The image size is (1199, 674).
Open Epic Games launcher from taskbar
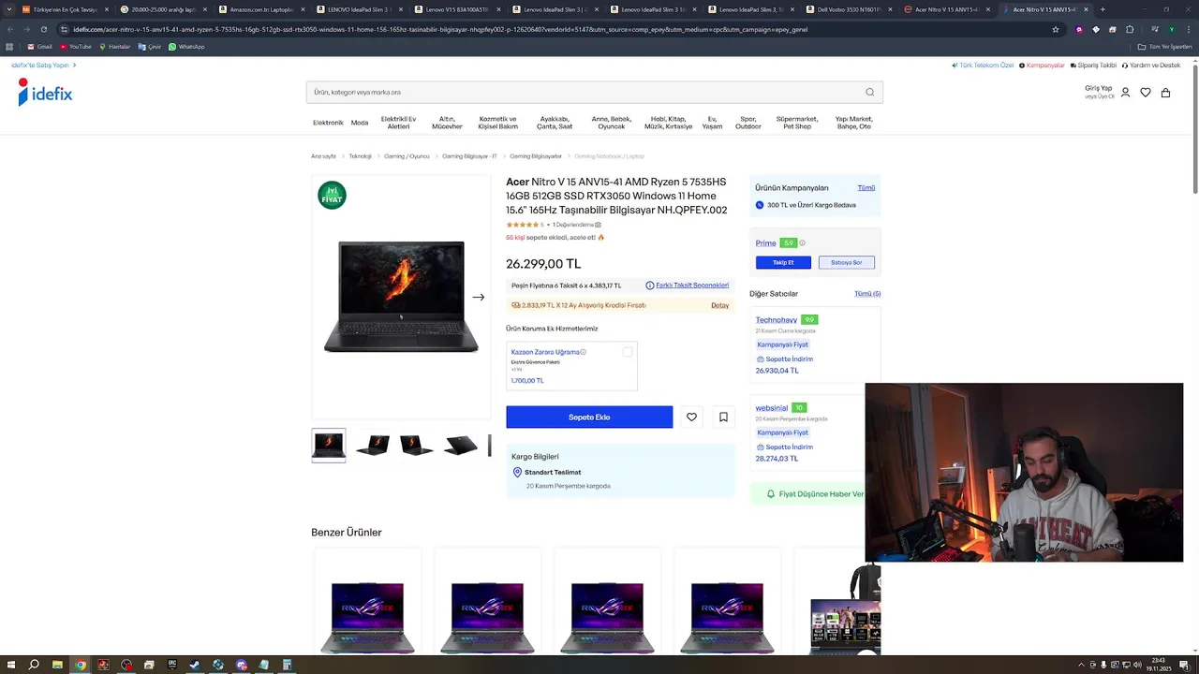tap(171, 665)
